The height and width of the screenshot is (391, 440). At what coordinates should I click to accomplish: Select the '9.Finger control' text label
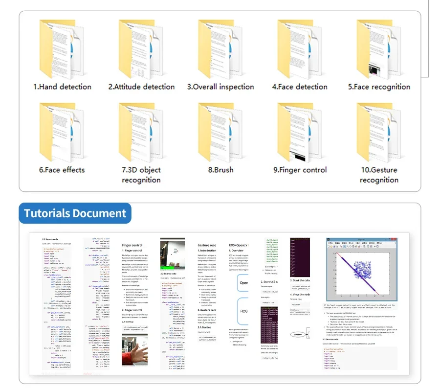pyautogui.click(x=300, y=170)
